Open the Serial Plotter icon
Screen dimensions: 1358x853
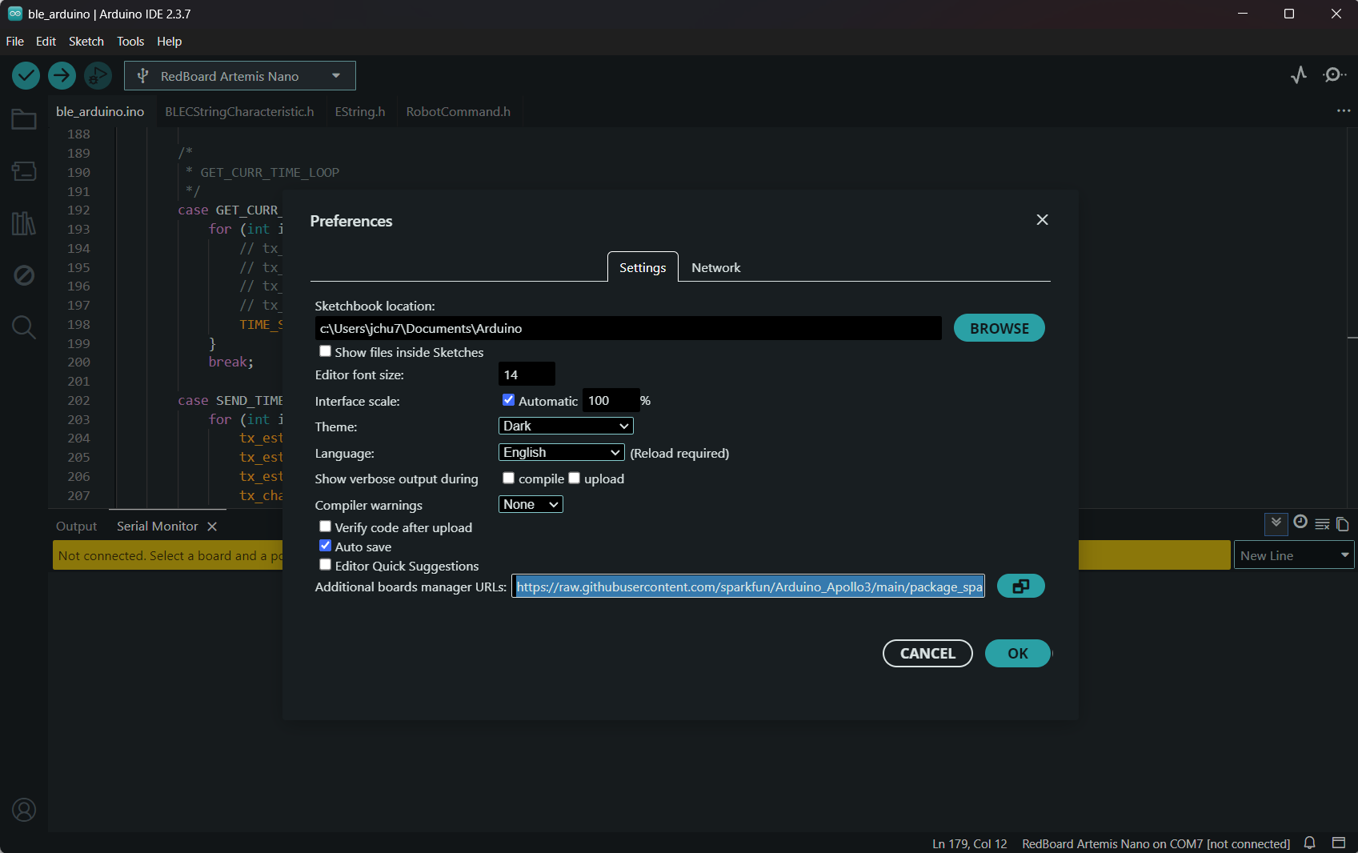1298,75
